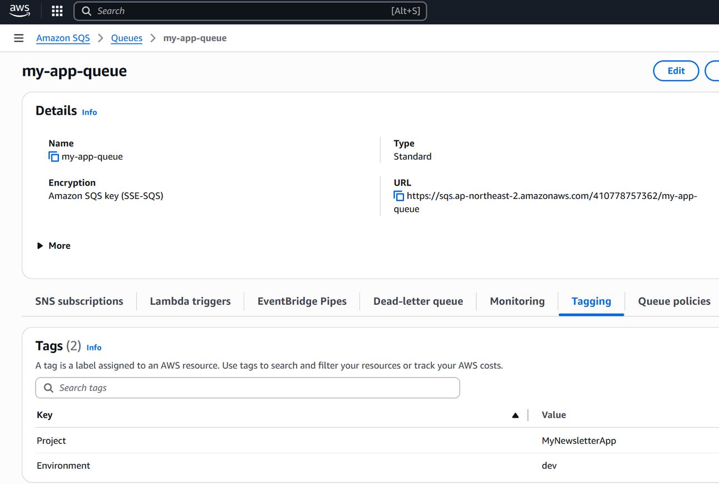Open the AWS services grid menu
This screenshot has width=719, height=484.
point(57,11)
